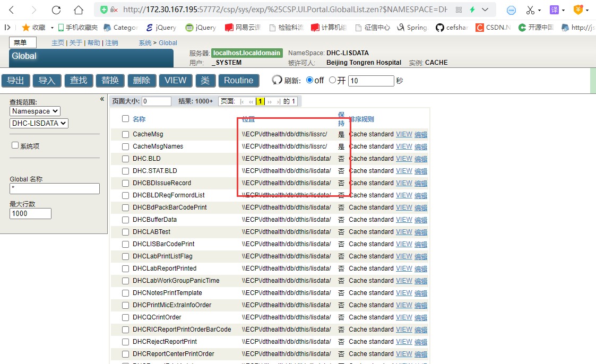Open the Namespace search scope dropdown
Viewport: 596px width, 364px height.
click(x=35, y=111)
